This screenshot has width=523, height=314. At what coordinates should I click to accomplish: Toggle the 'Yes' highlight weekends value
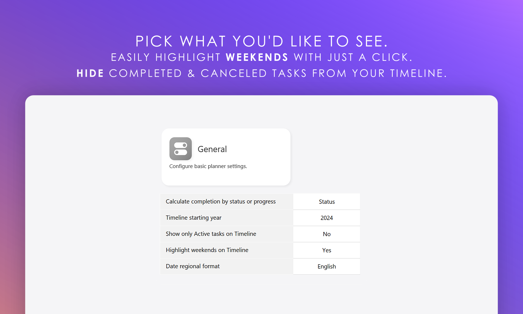[x=327, y=250]
